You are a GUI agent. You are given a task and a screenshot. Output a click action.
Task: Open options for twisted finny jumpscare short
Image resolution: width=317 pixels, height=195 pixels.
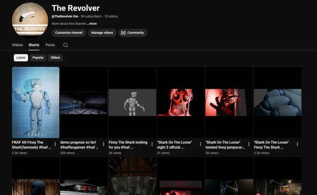click(249, 144)
